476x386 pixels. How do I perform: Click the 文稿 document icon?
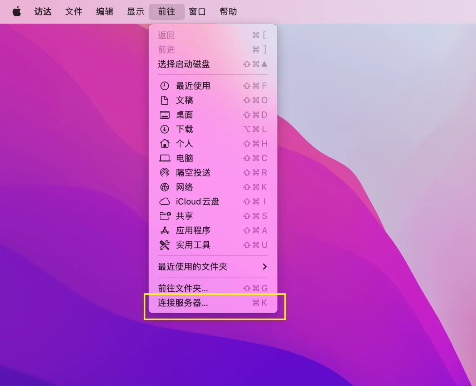165,100
